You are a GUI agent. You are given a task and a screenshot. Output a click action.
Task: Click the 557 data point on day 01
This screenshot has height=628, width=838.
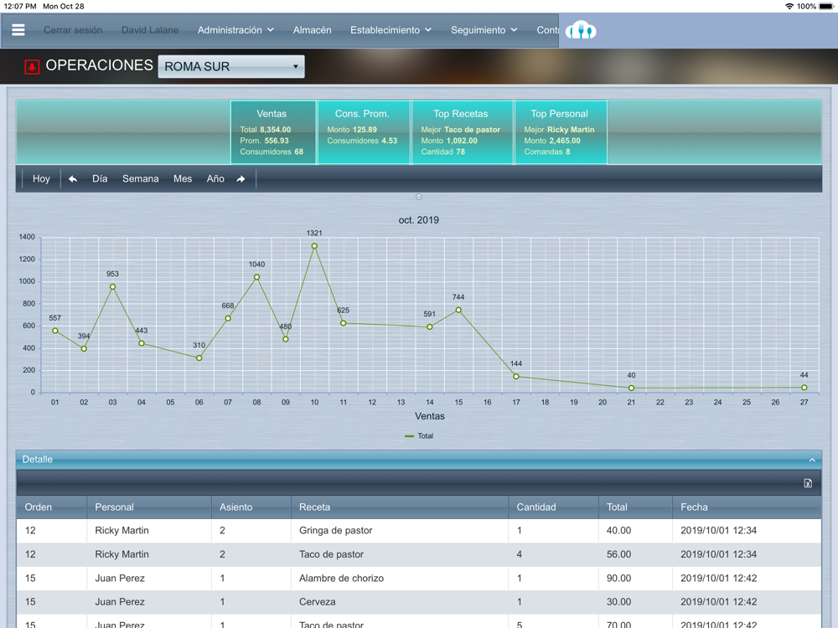coord(55,331)
